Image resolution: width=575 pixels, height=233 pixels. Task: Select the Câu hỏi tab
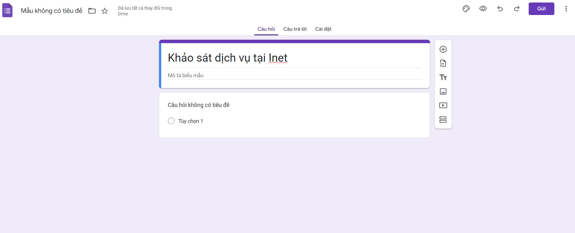[266, 29]
